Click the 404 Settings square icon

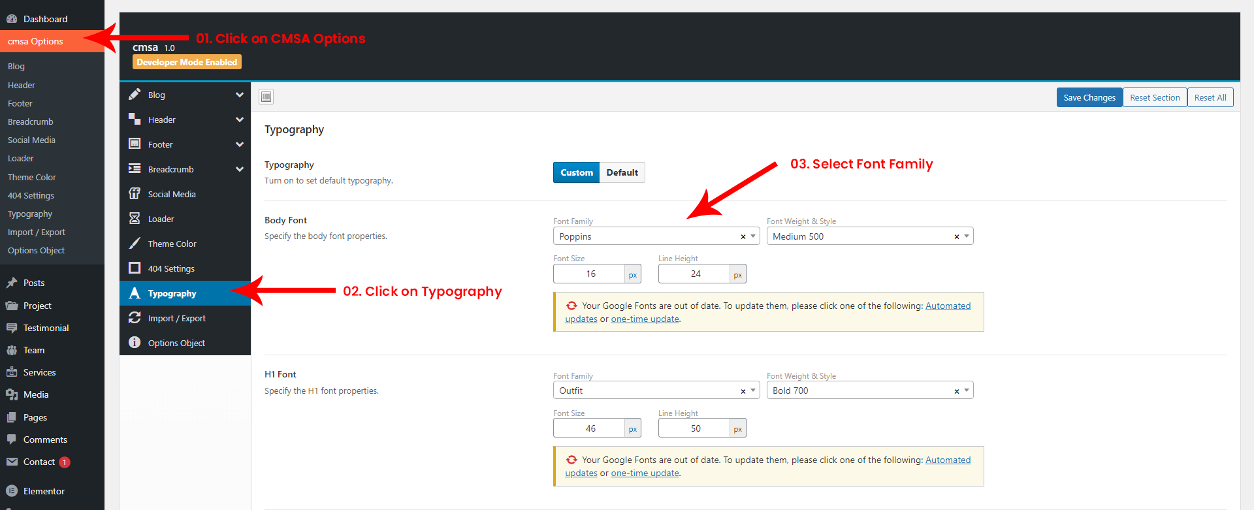(x=135, y=268)
